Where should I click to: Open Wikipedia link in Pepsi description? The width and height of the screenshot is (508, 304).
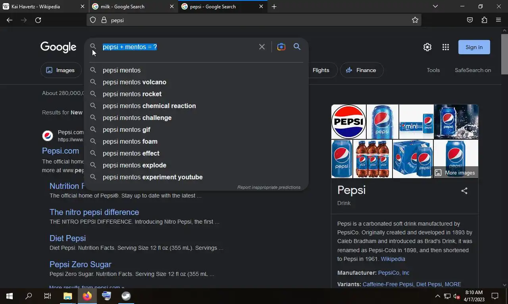pos(393,259)
